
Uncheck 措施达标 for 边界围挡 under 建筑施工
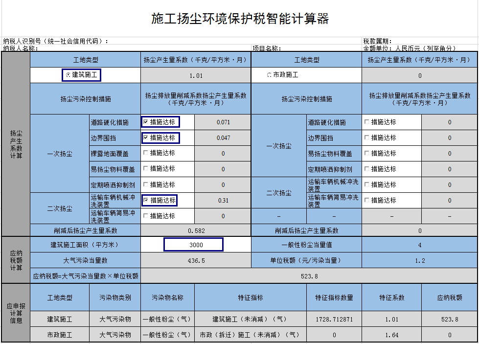[146, 138]
